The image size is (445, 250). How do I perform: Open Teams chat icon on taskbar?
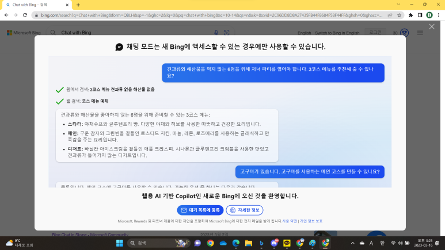tap(197, 243)
